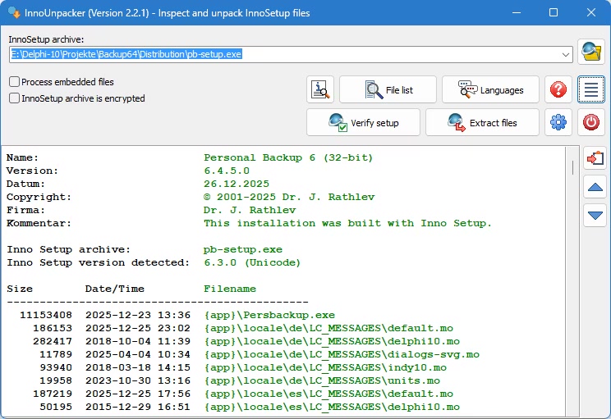Open help via the red question mark

tap(559, 89)
